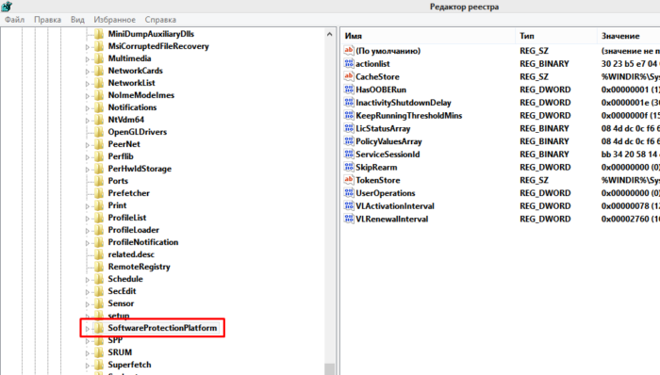Click the REG_BINARY type of actionlist
The height and width of the screenshot is (375, 660).
coord(544,63)
